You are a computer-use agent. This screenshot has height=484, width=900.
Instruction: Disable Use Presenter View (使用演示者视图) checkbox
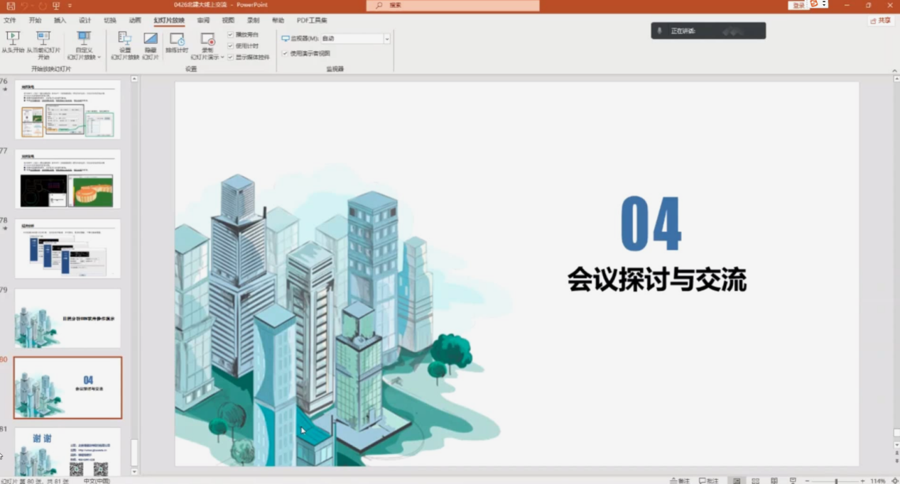tap(285, 53)
